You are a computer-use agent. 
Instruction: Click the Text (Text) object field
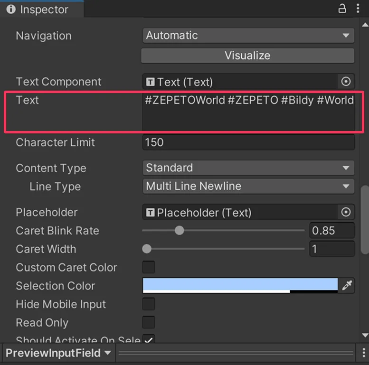(x=240, y=82)
